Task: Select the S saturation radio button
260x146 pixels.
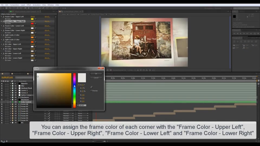Action: 79,88
